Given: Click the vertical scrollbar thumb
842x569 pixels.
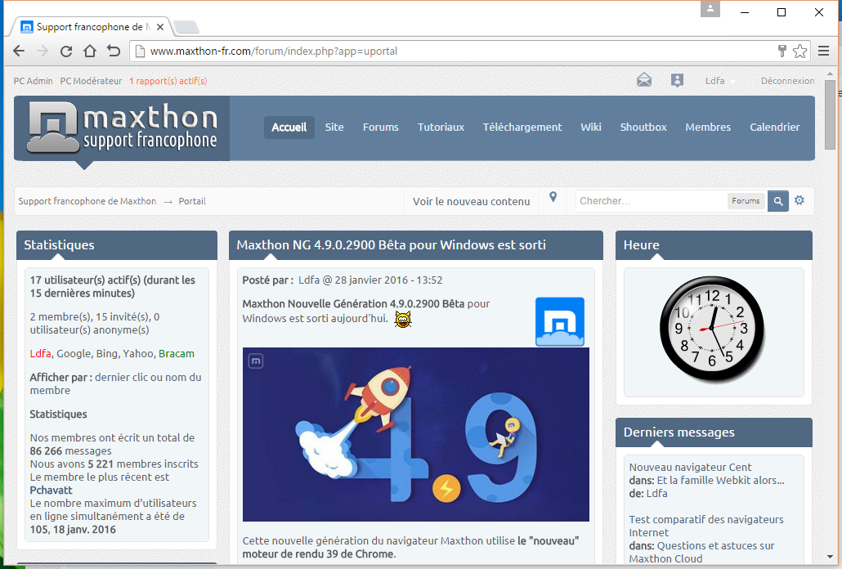Looking at the screenshot, I should coord(831,114).
